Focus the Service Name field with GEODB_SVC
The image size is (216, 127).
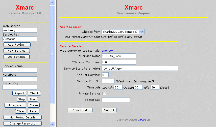click(118, 56)
